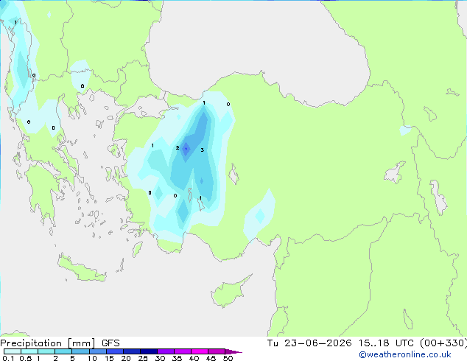Click the '3' precipitation value on the map
The height and width of the screenshot is (361, 467).
(x=203, y=150)
